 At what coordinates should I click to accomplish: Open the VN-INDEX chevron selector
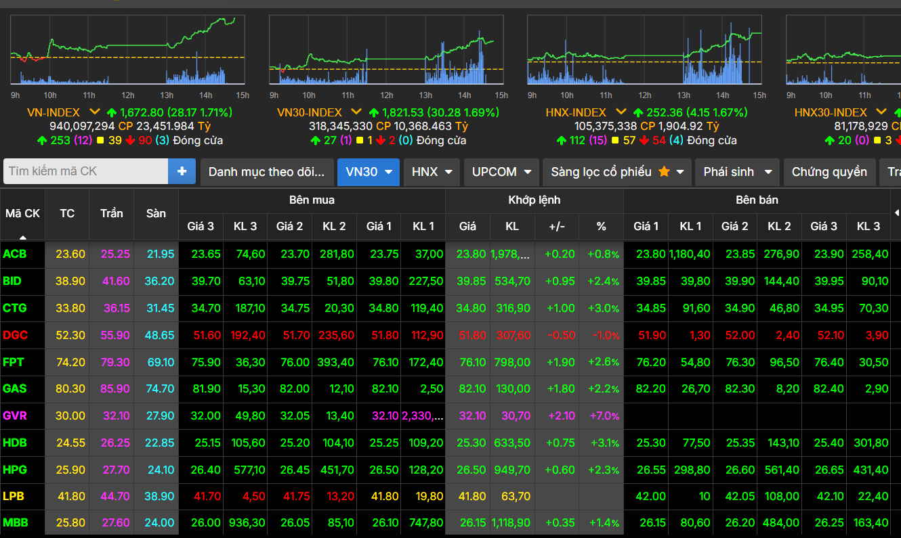(94, 112)
